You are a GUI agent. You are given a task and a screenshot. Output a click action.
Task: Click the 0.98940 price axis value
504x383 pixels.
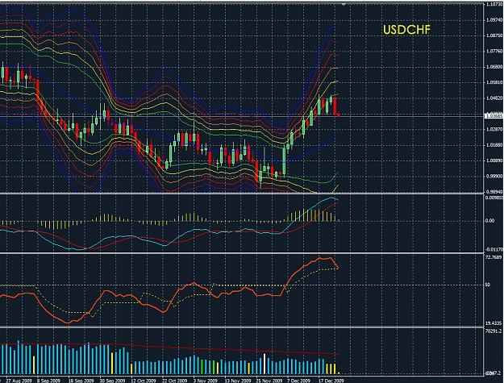494,192
